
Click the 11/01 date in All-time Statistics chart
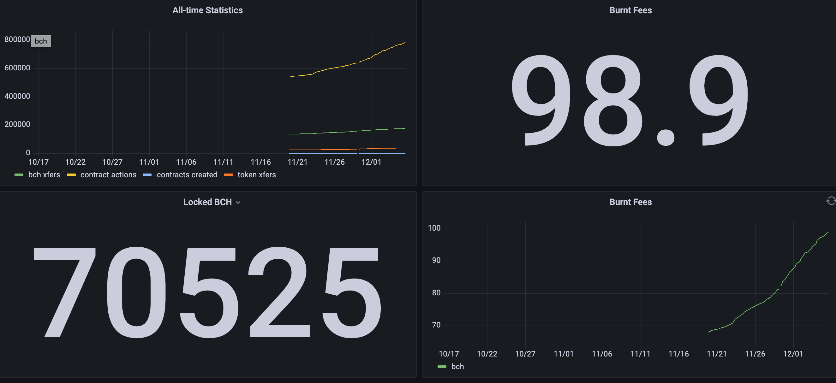[x=149, y=162]
